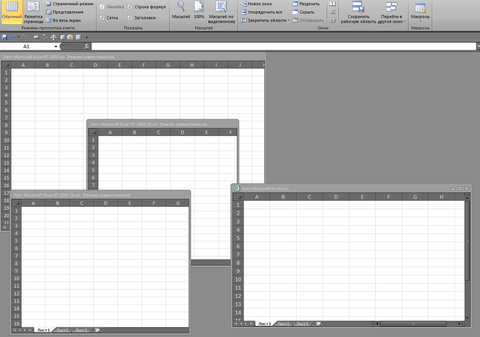
Task: Select Лист2 tab in 97-2003 (3).xls window
Action: pyautogui.click(x=62, y=330)
